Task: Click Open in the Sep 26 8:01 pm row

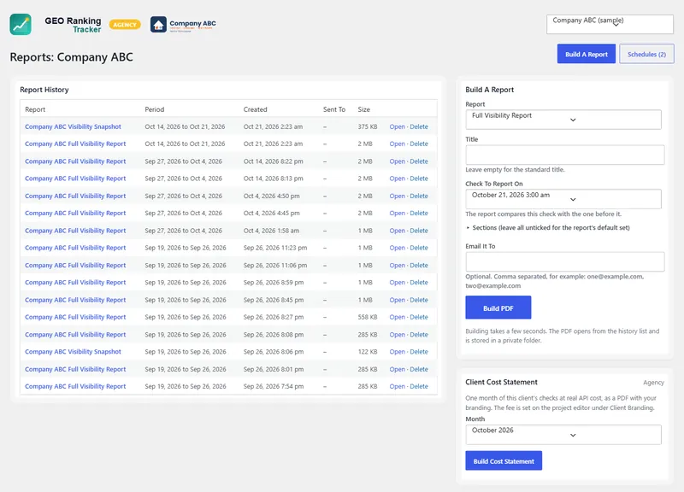Action: pos(397,369)
